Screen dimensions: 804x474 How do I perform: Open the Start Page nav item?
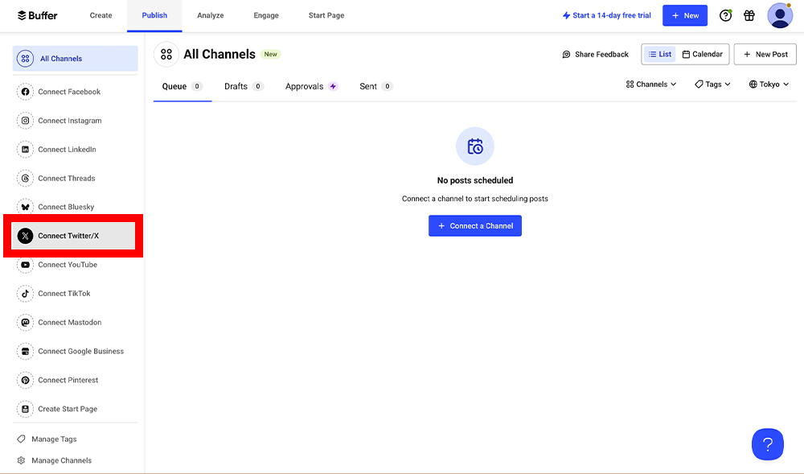326,15
